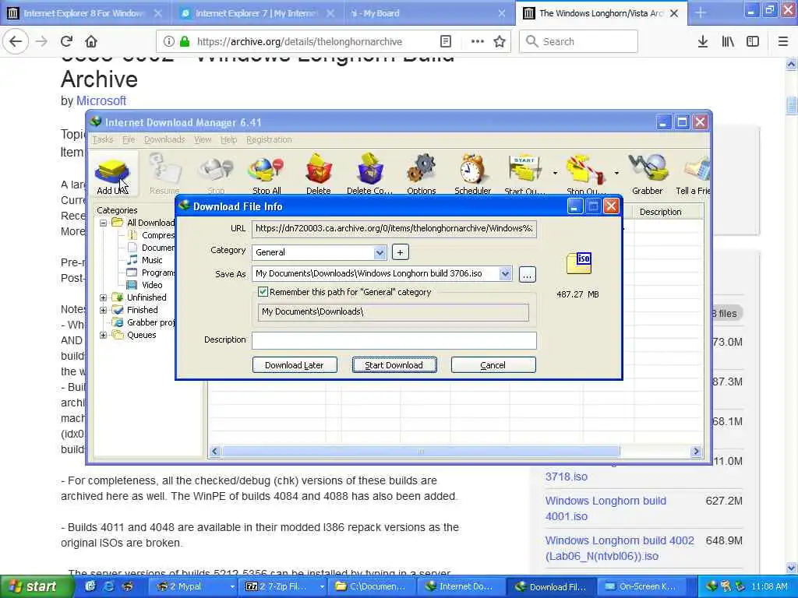Expand the Finished category node
Viewport: 798px width, 598px height.
tap(104, 310)
